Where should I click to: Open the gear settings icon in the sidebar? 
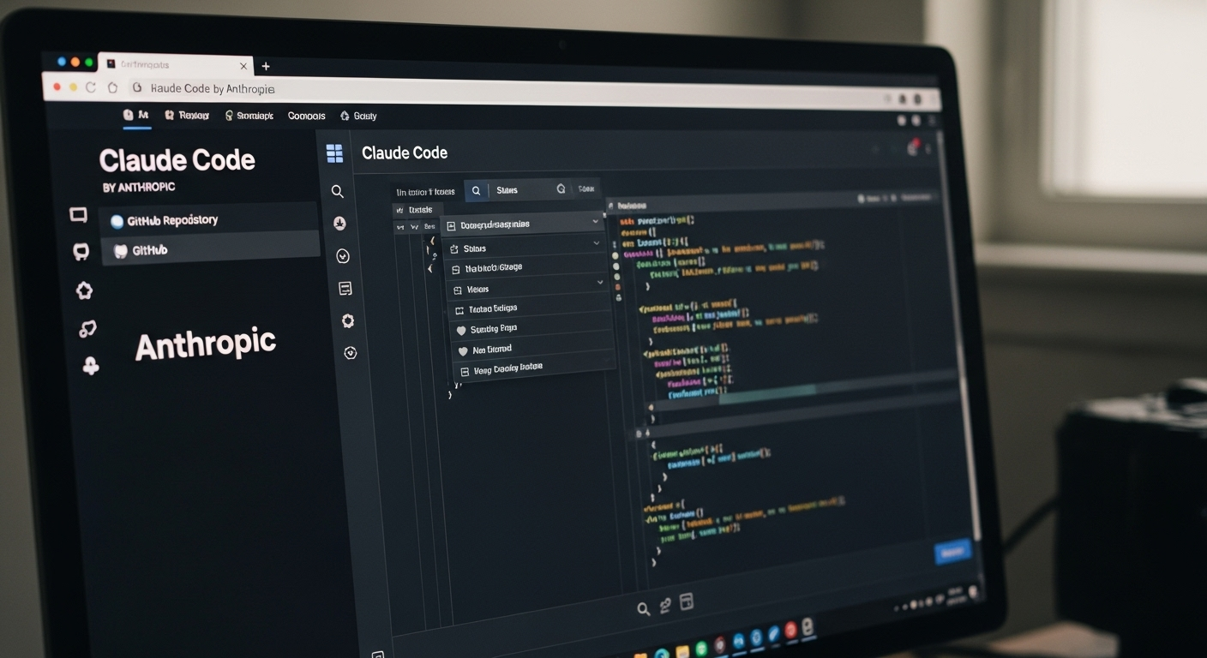347,321
